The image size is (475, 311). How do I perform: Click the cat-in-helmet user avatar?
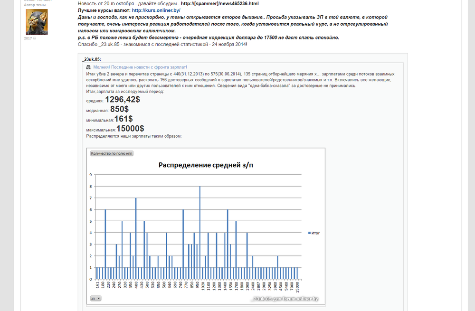click(x=37, y=22)
